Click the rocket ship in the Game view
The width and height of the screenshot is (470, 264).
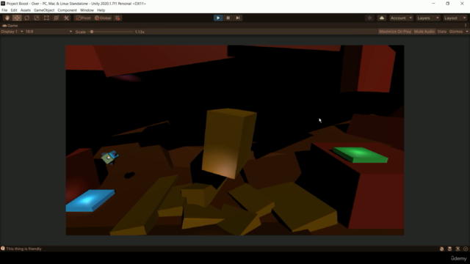[109, 157]
